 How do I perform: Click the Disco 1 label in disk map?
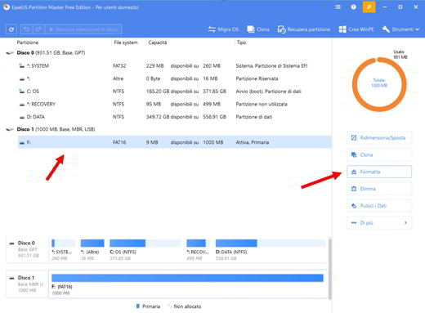26,278
